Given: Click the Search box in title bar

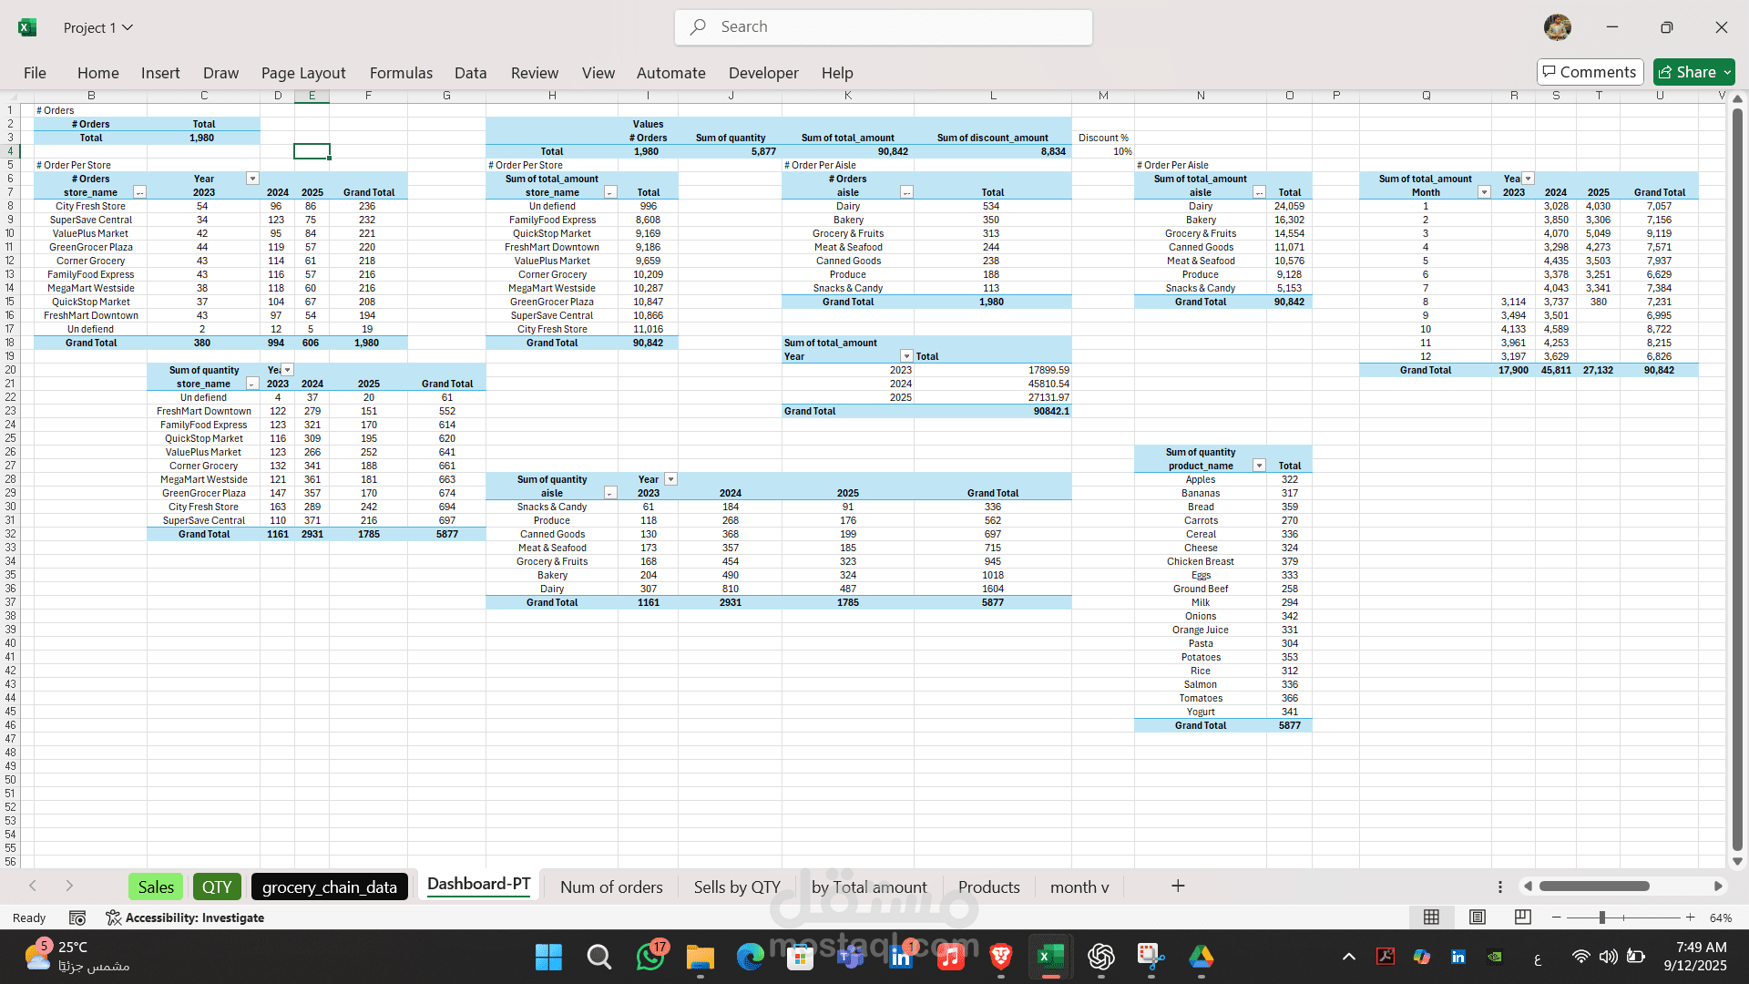Looking at the screenshot, I should pyautogui.click(x=884, y=27).
